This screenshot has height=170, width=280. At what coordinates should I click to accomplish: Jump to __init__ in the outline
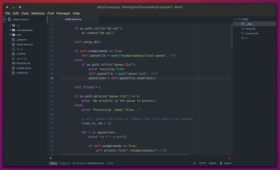[250, 24]
